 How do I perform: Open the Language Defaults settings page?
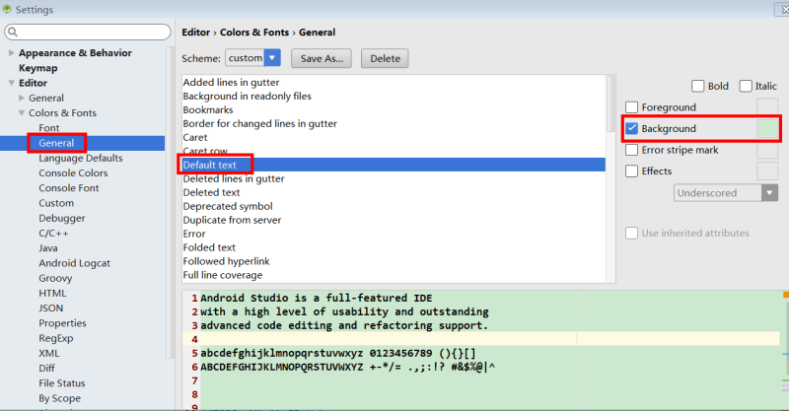[x=81, y=158]
